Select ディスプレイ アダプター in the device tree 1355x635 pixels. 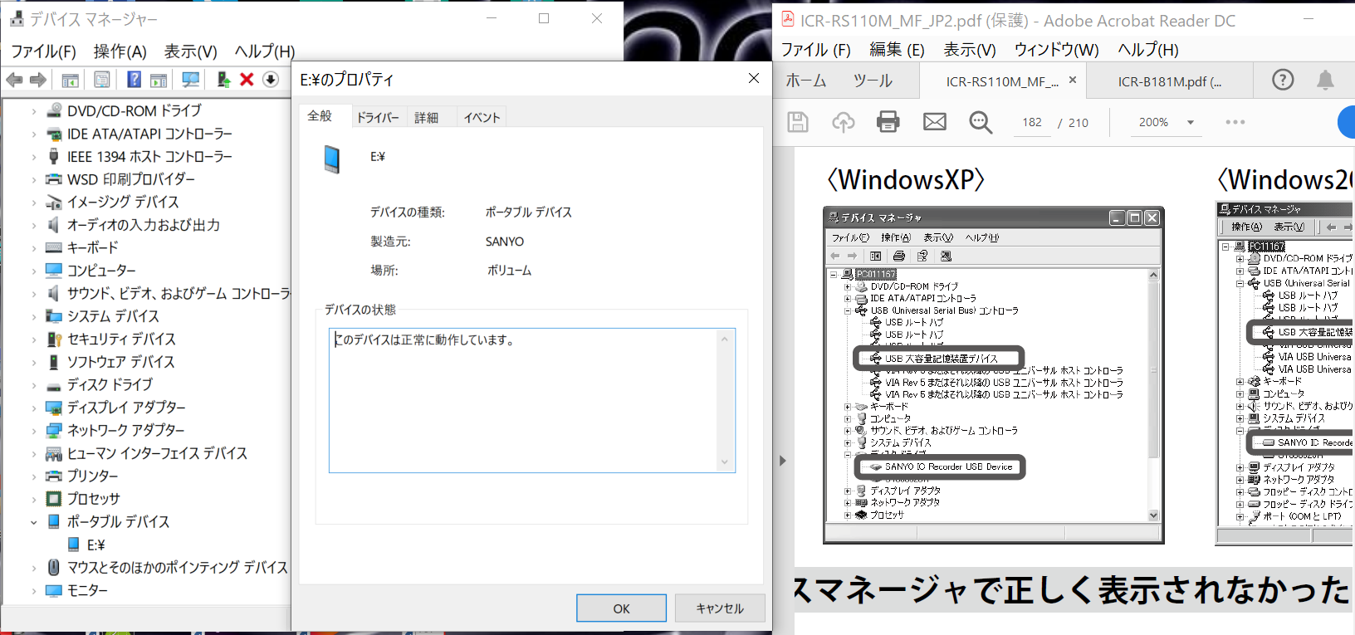point(126,408)
